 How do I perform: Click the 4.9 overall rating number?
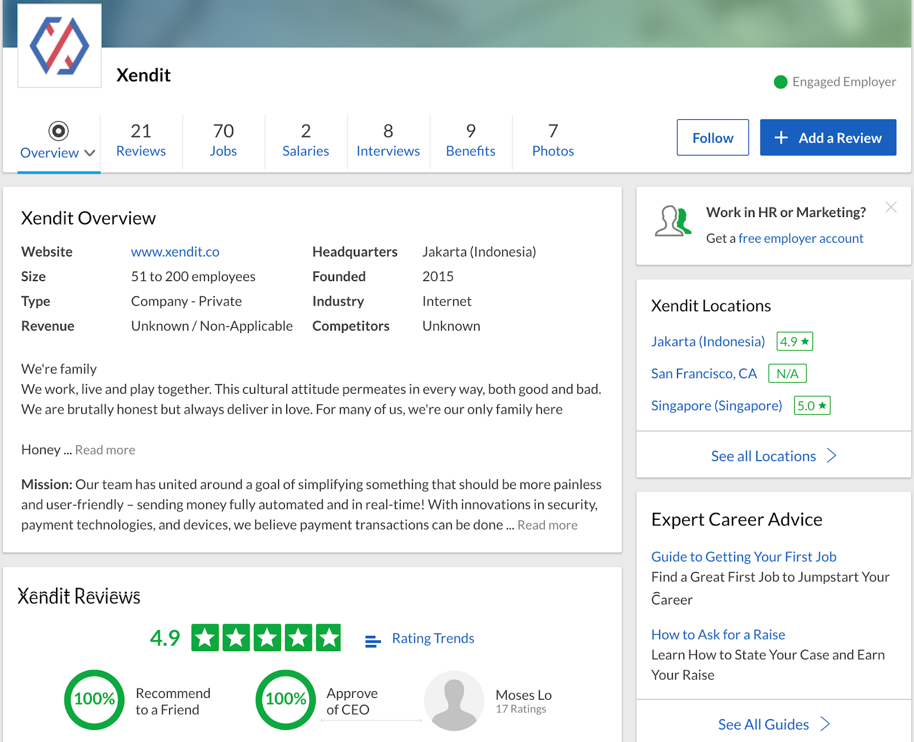(165, 637)
